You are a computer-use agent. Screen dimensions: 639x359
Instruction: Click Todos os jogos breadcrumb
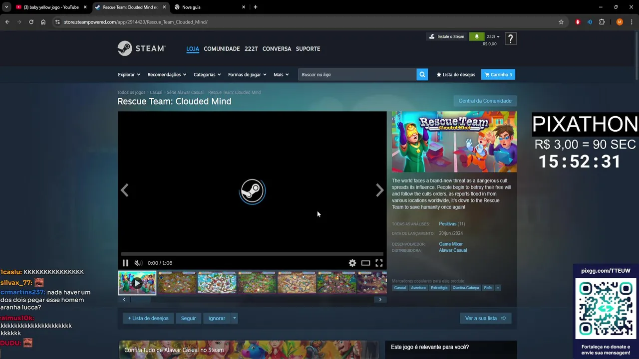[x=131, y=92]
